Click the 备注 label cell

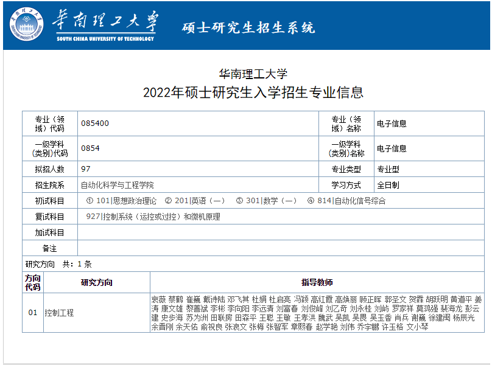[x=50, y=248]
